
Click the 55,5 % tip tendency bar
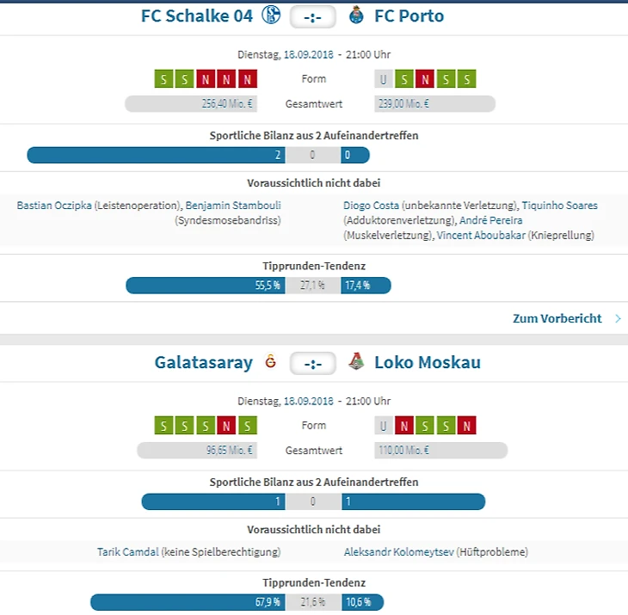point(206,286)
